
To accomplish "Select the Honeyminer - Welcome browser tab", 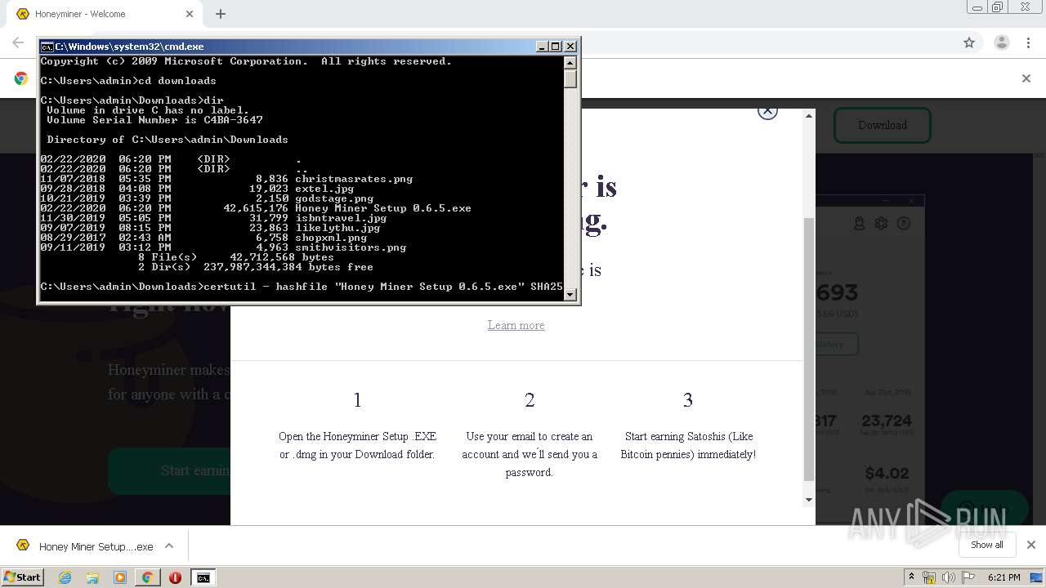I will point(105,14).
